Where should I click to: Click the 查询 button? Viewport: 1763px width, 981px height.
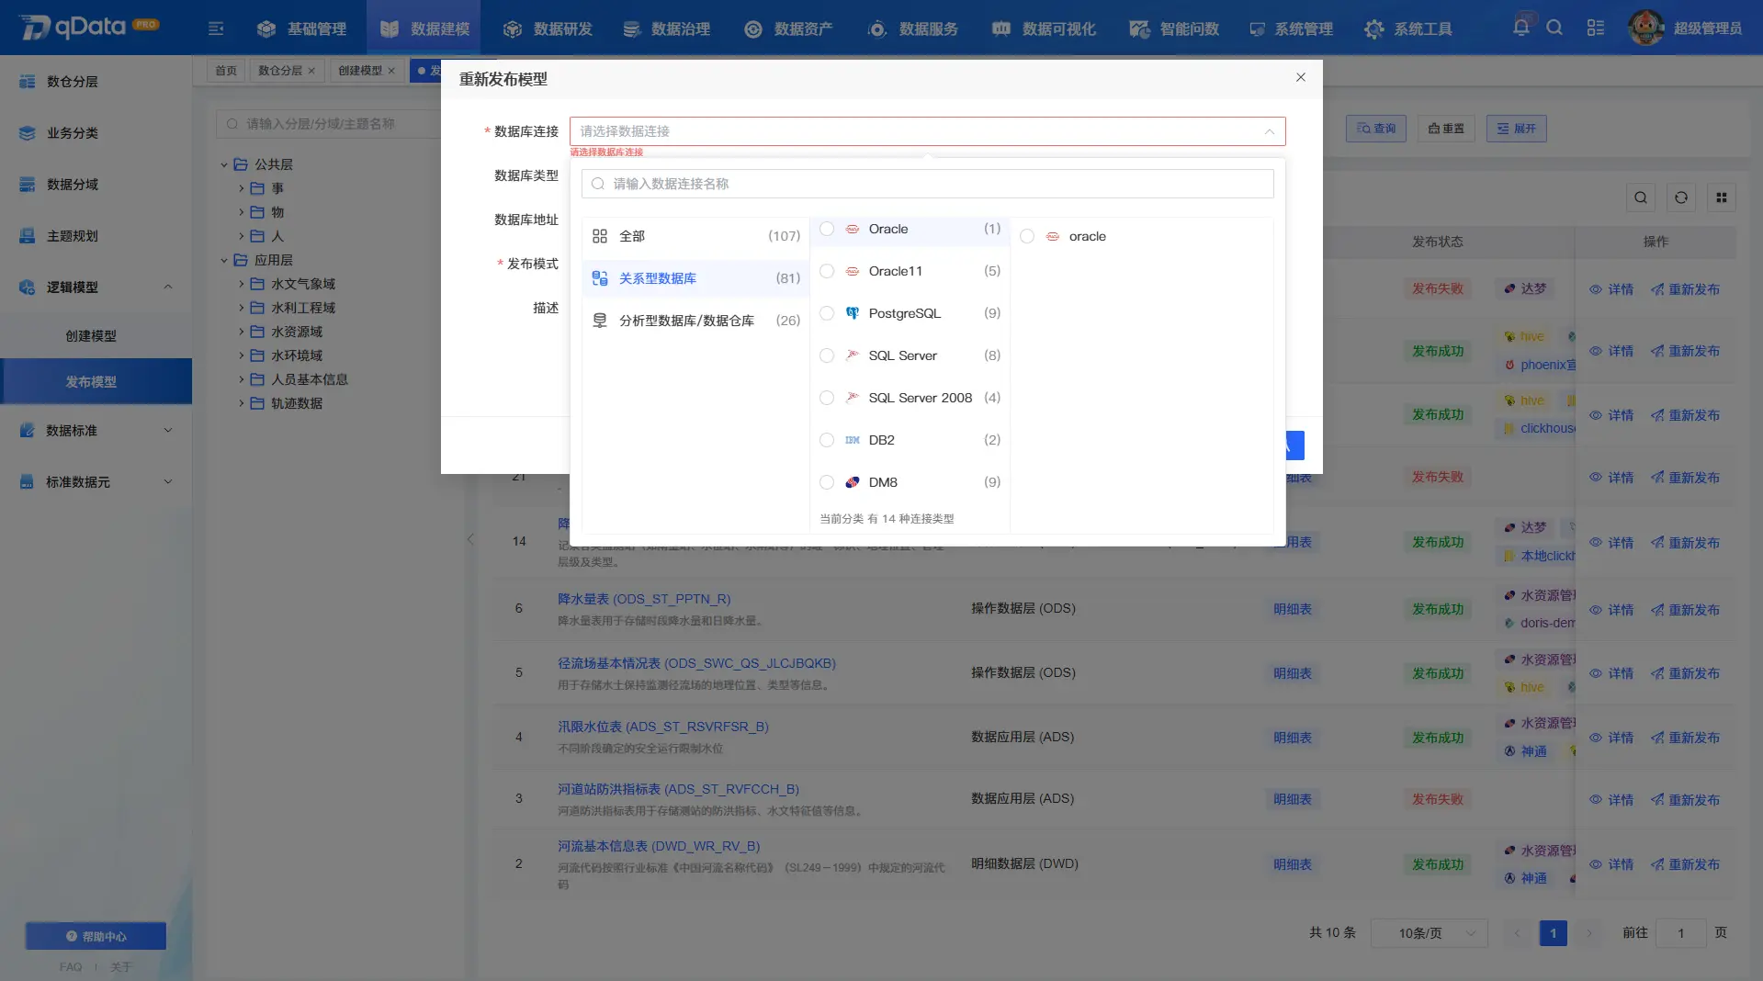(1376, 129)
